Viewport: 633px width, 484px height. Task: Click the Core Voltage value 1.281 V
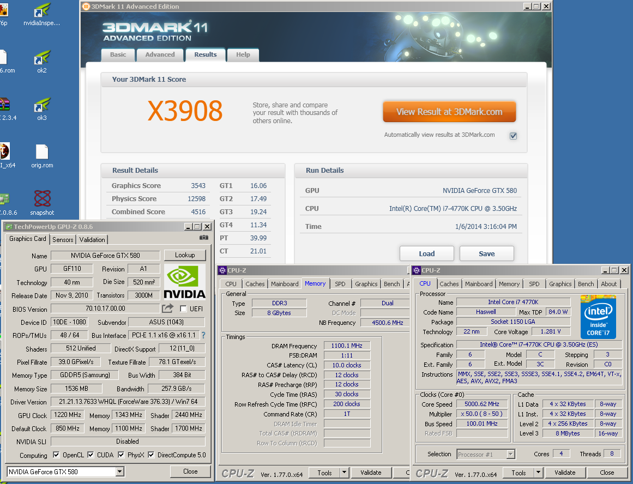[551, 331]
